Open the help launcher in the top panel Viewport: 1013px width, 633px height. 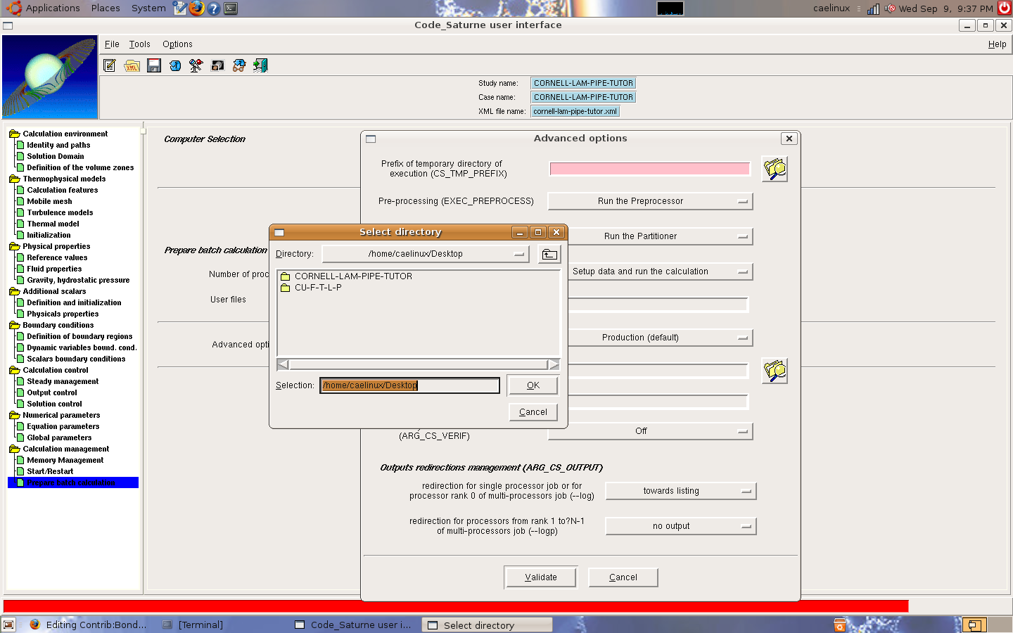(214, 8)
